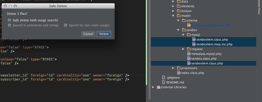The height and width of the screenshot is (102, 262).
Task: Confirm with the Delete button
Action: coord(104,34)
